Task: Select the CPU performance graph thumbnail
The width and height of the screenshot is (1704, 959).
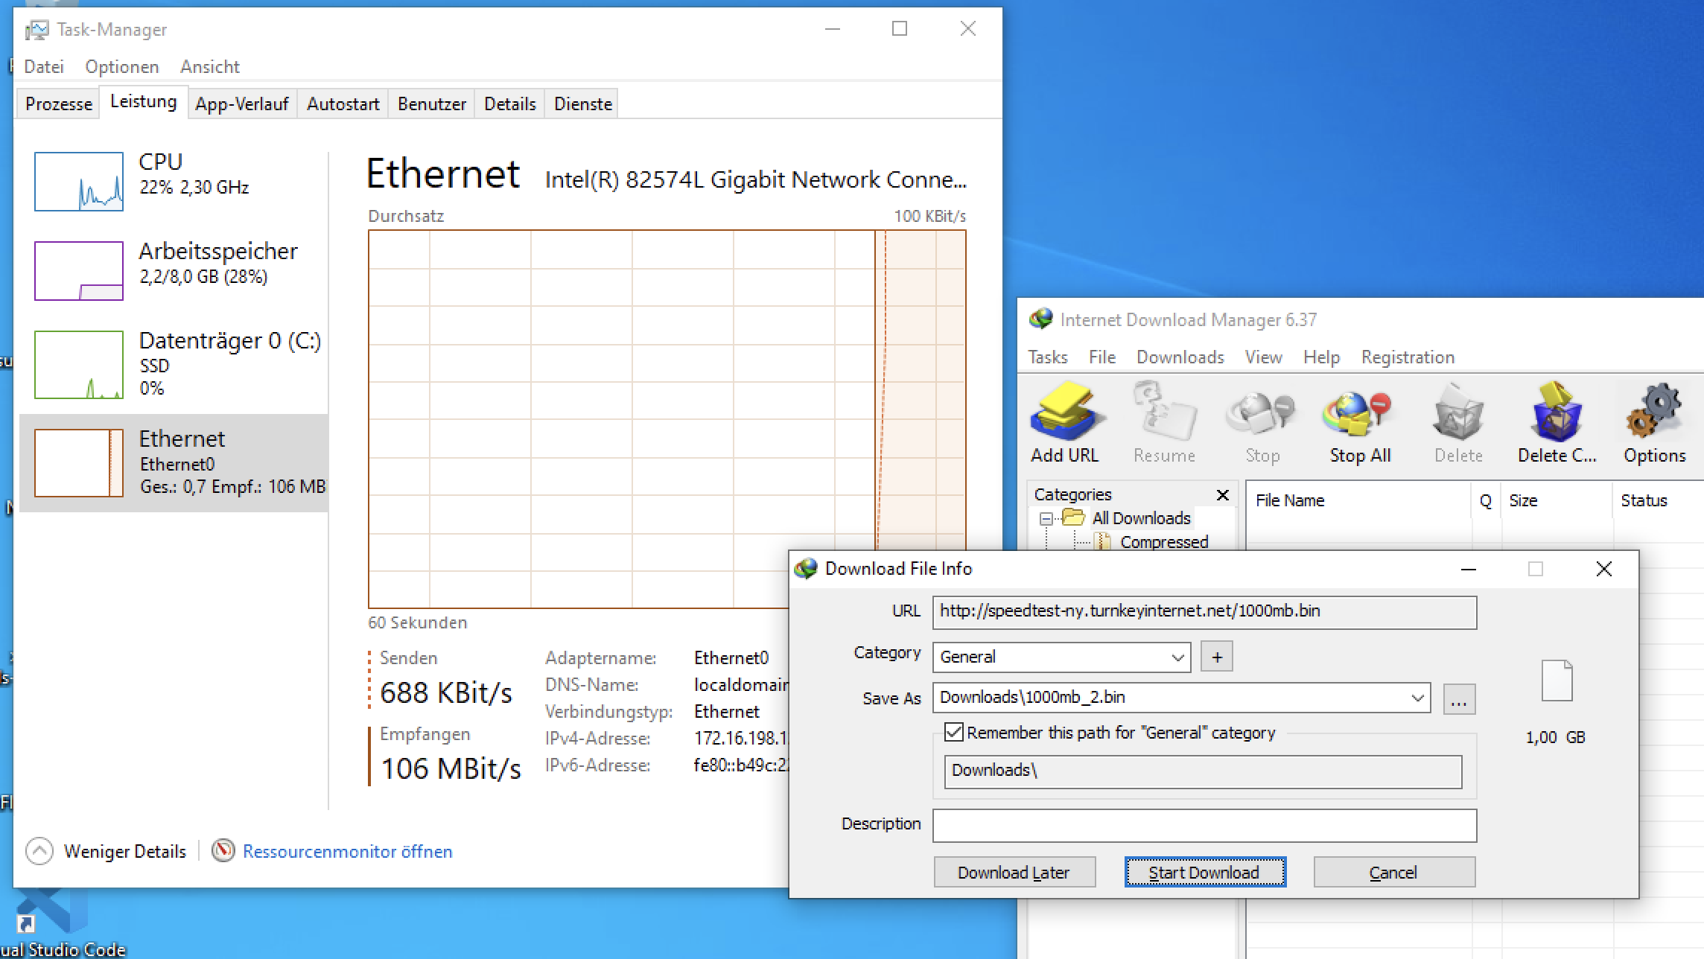Action: [x=79, y=182]
